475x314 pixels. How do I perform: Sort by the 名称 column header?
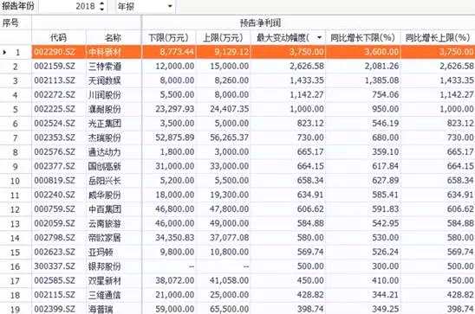[x=113, y=37]
